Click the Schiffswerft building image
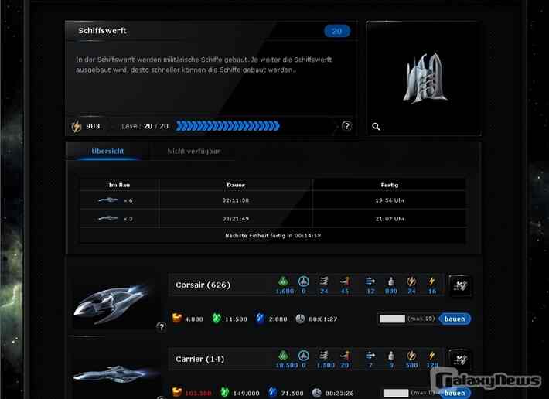 [x=425, y=78]
